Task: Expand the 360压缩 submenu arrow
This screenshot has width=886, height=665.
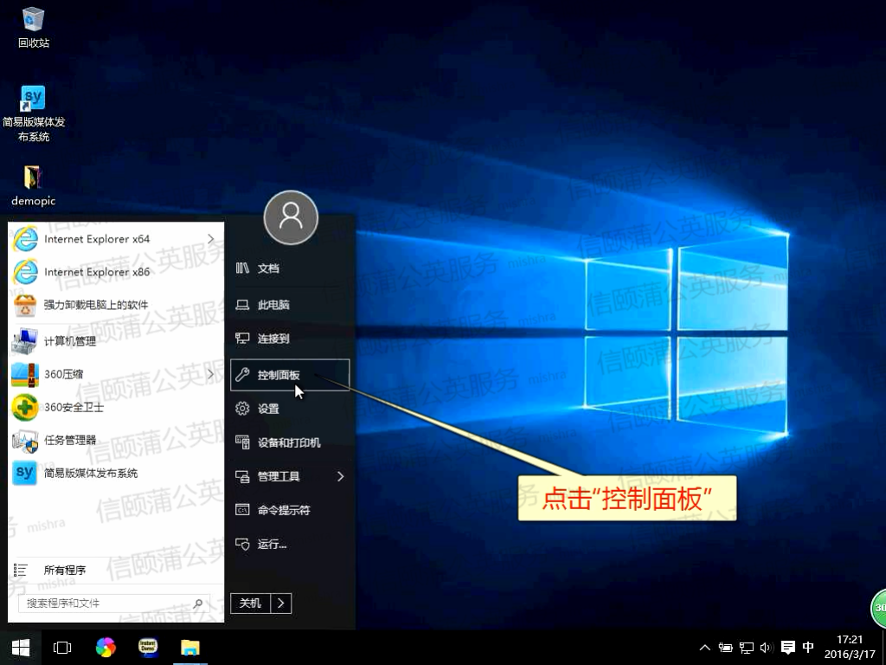Action: (x=210, y=374)
